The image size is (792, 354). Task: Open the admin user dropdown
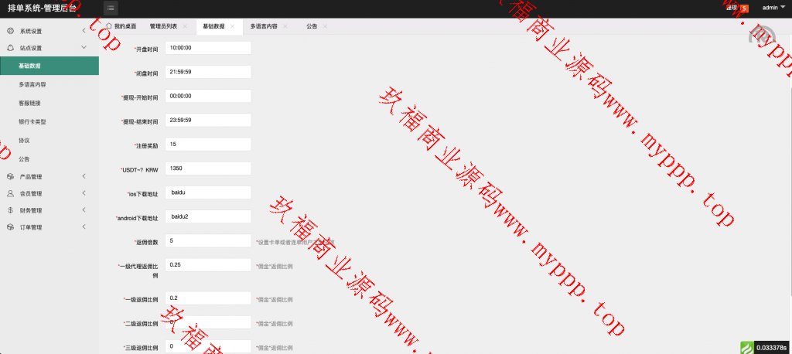(x=773, y=8)
